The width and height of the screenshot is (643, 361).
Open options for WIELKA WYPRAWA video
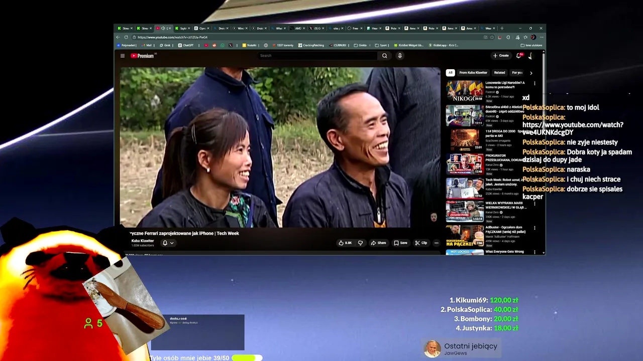(534, 204)
